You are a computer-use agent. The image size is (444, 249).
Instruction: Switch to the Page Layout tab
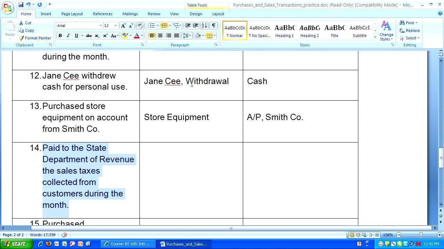72,14
